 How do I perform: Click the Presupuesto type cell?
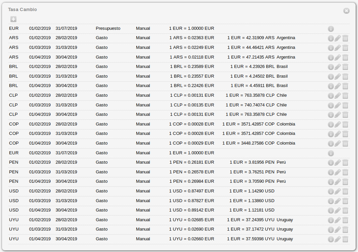coord(108,28)
